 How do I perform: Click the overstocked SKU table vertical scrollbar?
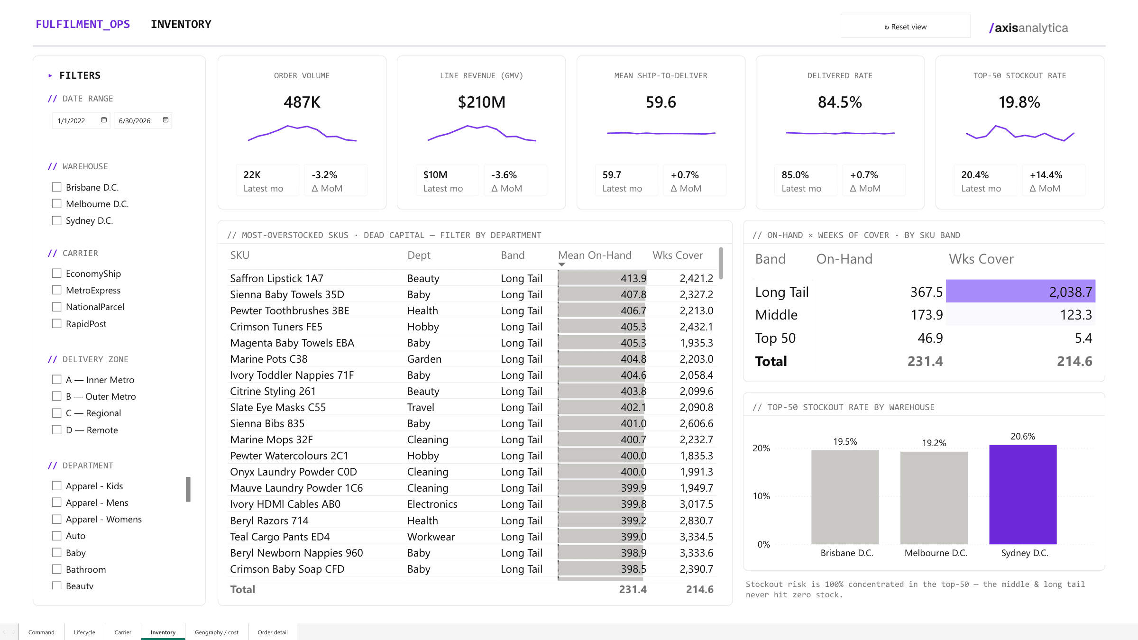click(x=721, y=263)
